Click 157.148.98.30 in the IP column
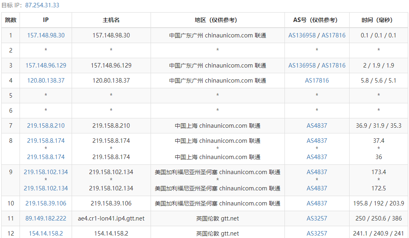The image size is (409, 238). (46, 35)
